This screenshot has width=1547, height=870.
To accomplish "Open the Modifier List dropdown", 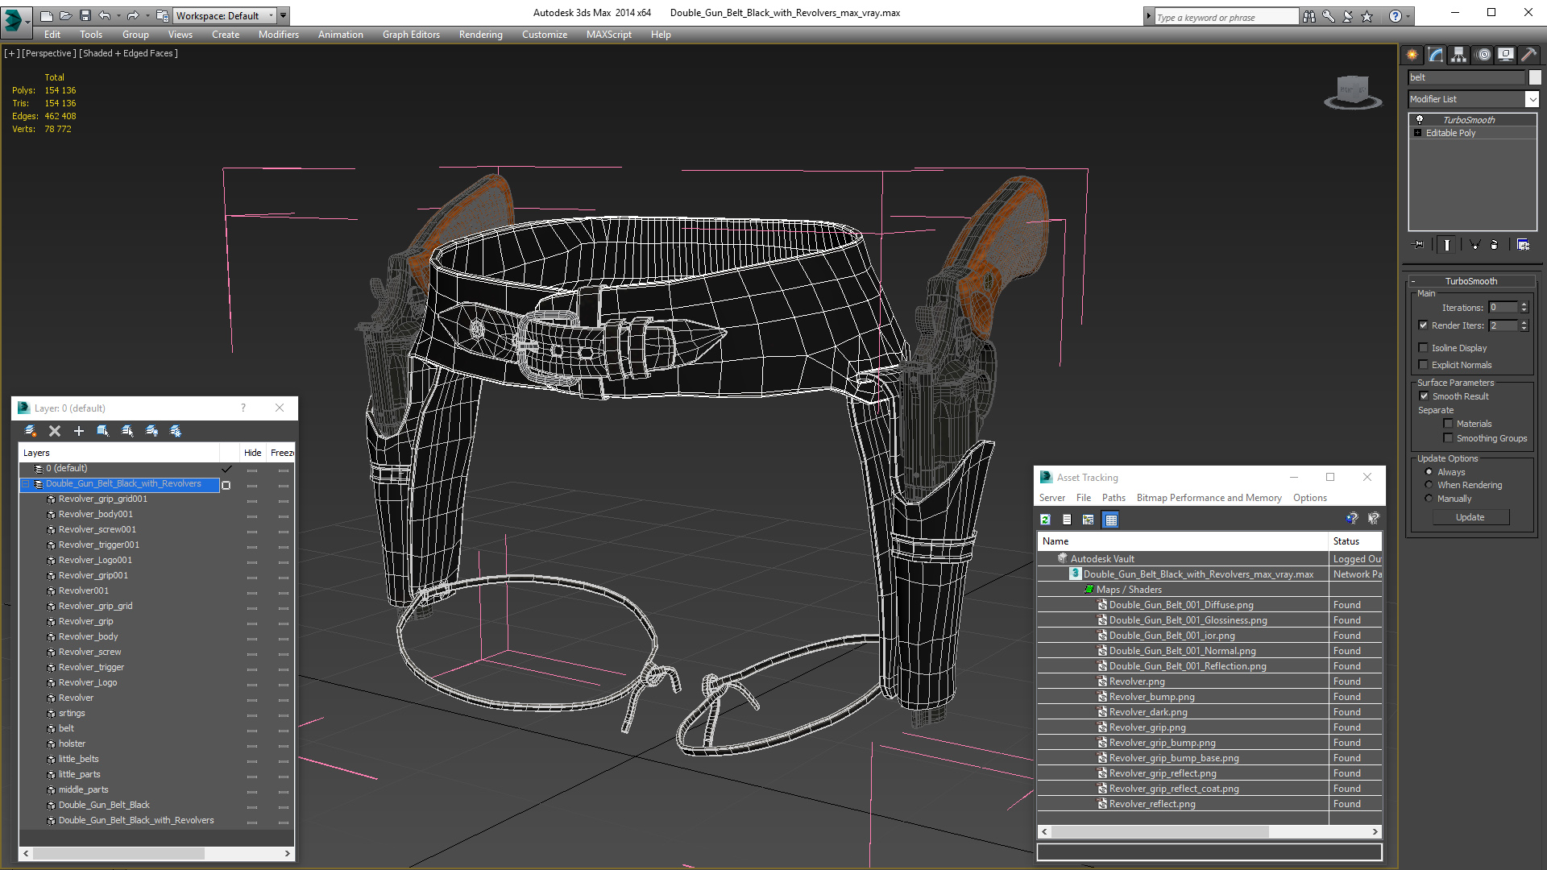I will (x=1531, y=99).
